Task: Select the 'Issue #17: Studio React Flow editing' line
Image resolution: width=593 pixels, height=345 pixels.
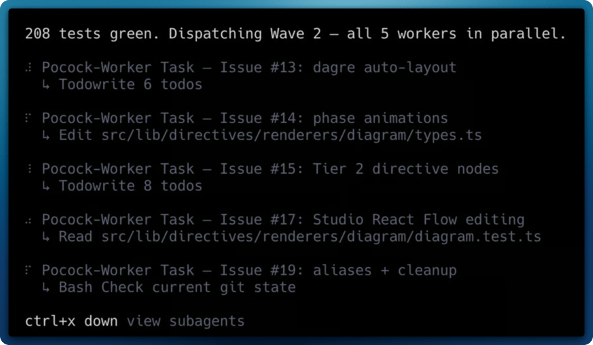Action: [x=283, y=219]
